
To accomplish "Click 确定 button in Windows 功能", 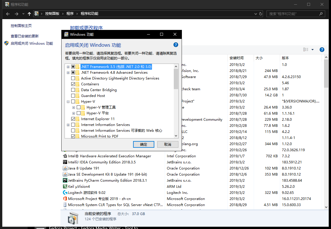I will (x=144, y=145).
